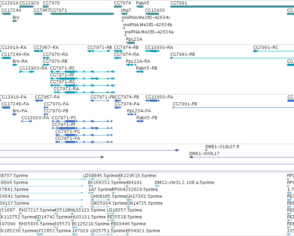Click snoRNA:Me28S-A2634b label
Viewport: 294px width, 236px height.
(x=148, y=25)
